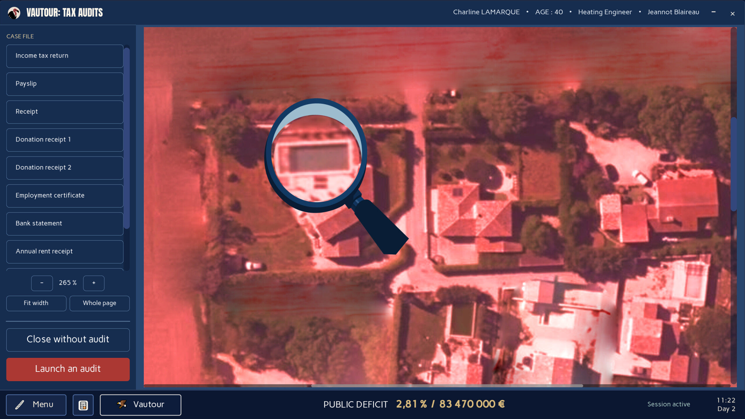Screen dimensions: 745x419
Task: View the Employment certificate
Action: (x=65, y=195)
